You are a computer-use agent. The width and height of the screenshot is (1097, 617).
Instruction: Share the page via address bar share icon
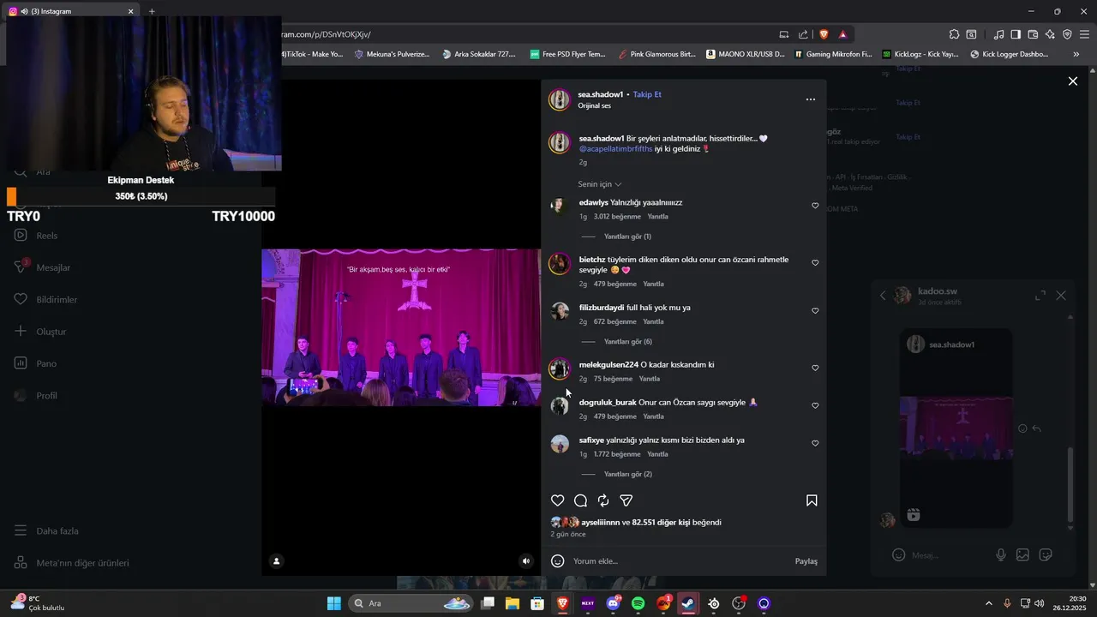pyautogui.click(x=803, y=34)
